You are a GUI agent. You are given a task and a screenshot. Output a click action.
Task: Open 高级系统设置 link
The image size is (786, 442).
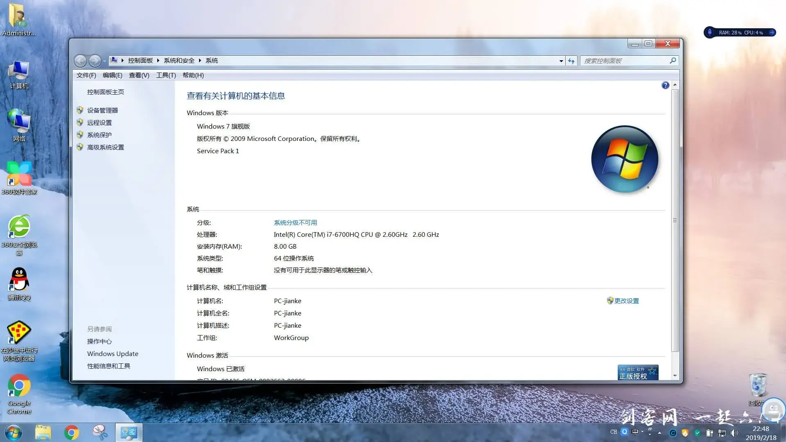coord(105,147)
